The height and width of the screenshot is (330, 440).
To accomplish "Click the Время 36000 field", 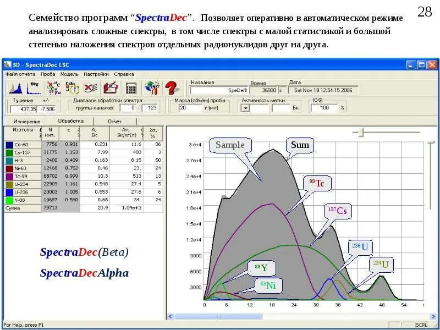I will click(x=263, y=90).
